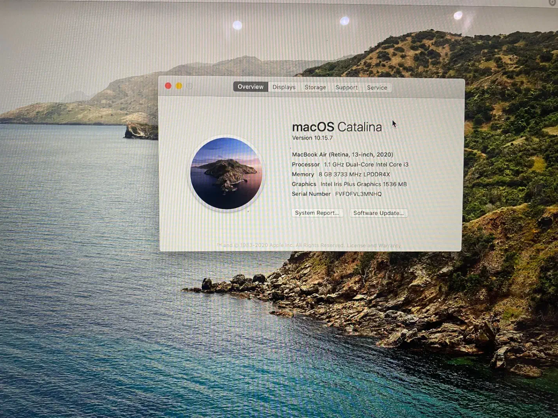
Task: Click the MacBook Air model name line
Action: tap(342, 155)
